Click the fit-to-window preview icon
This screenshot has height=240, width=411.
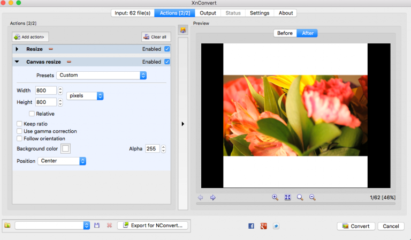click(287, 197)
